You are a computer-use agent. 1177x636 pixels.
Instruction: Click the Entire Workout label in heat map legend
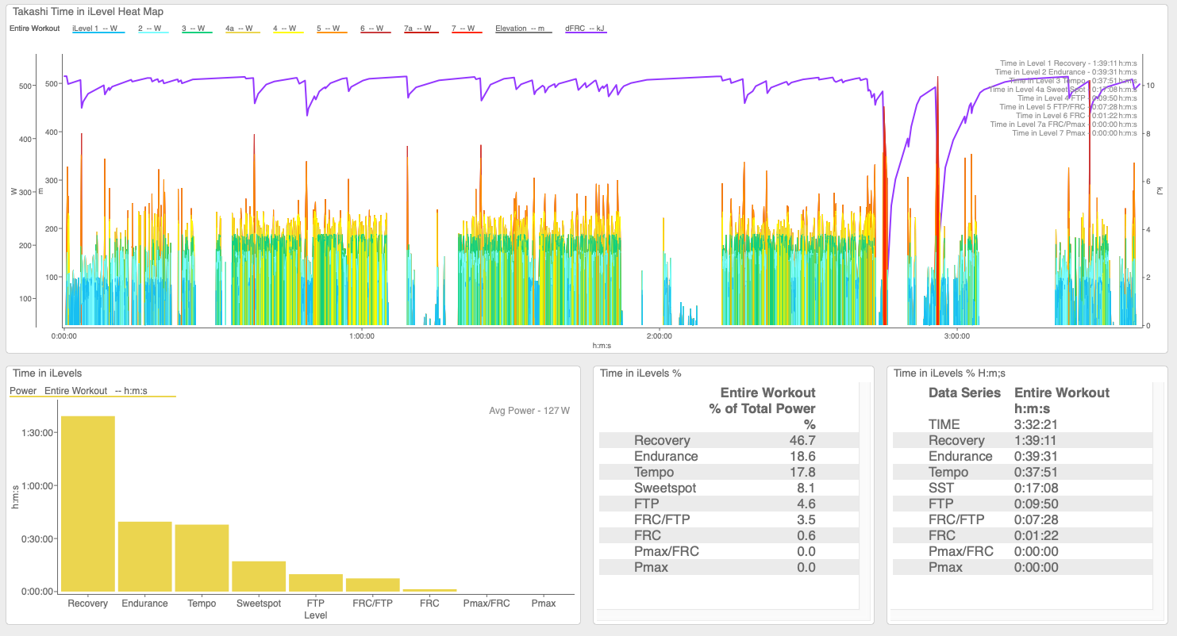[x=34, y=29]
